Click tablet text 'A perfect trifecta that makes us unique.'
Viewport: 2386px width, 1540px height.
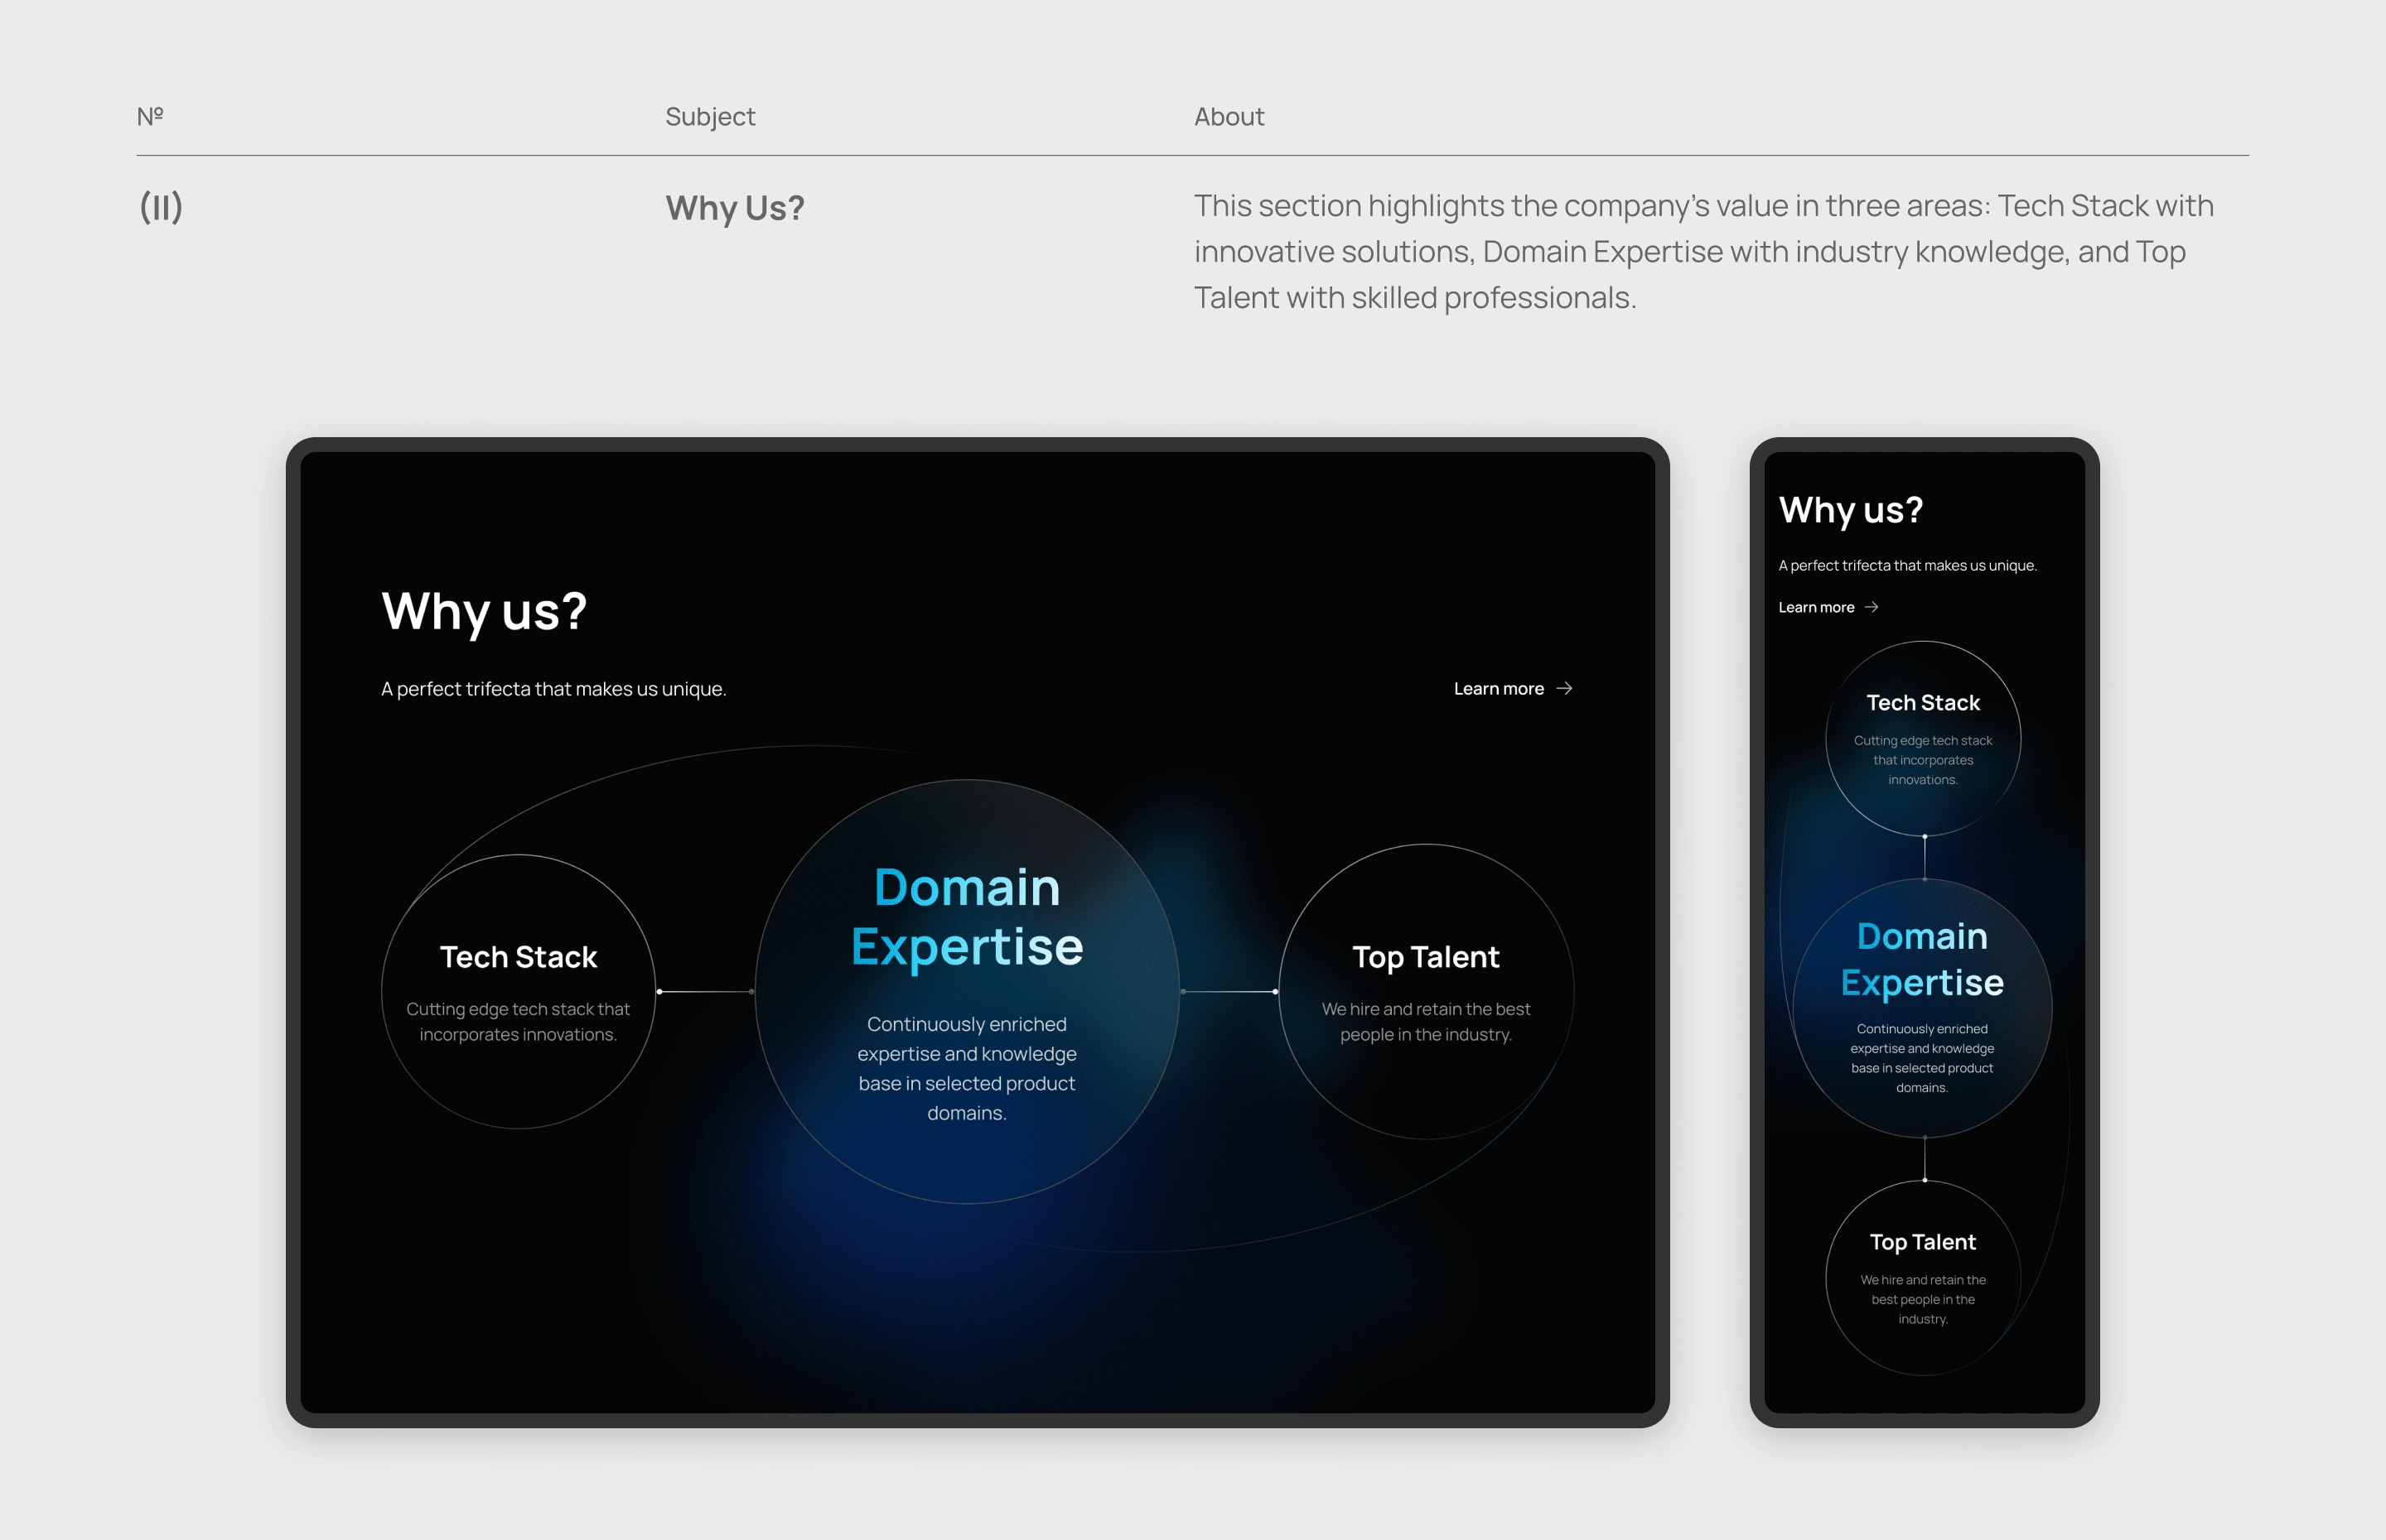[553, 689]
